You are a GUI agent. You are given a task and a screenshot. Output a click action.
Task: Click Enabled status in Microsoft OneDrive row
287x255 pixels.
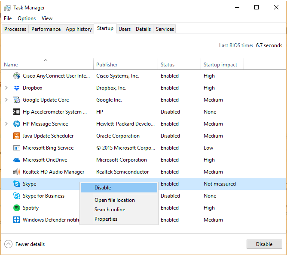click(x=170, y=160)
